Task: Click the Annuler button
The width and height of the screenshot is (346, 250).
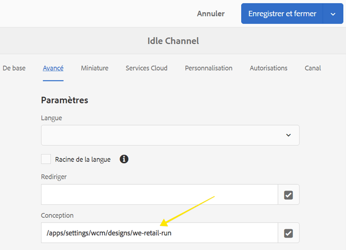Action: coord(211,14)
